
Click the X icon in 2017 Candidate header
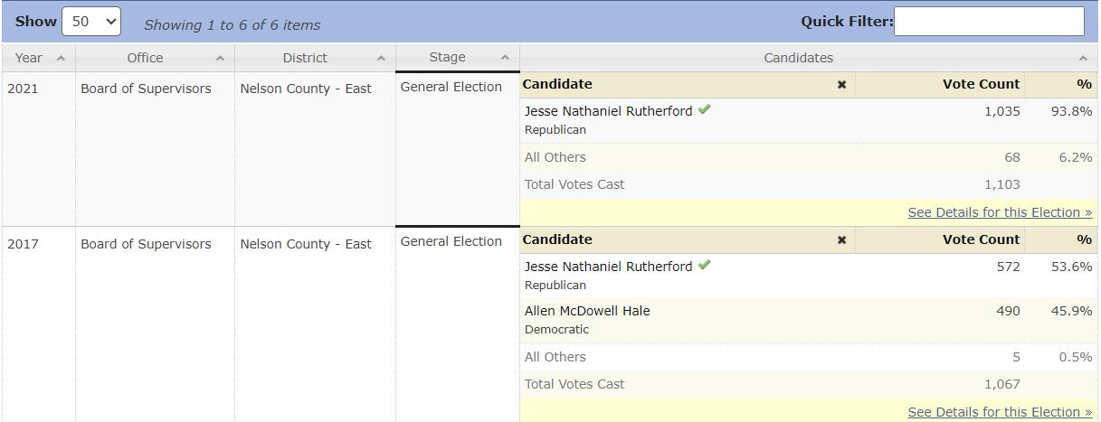[841, 240]
